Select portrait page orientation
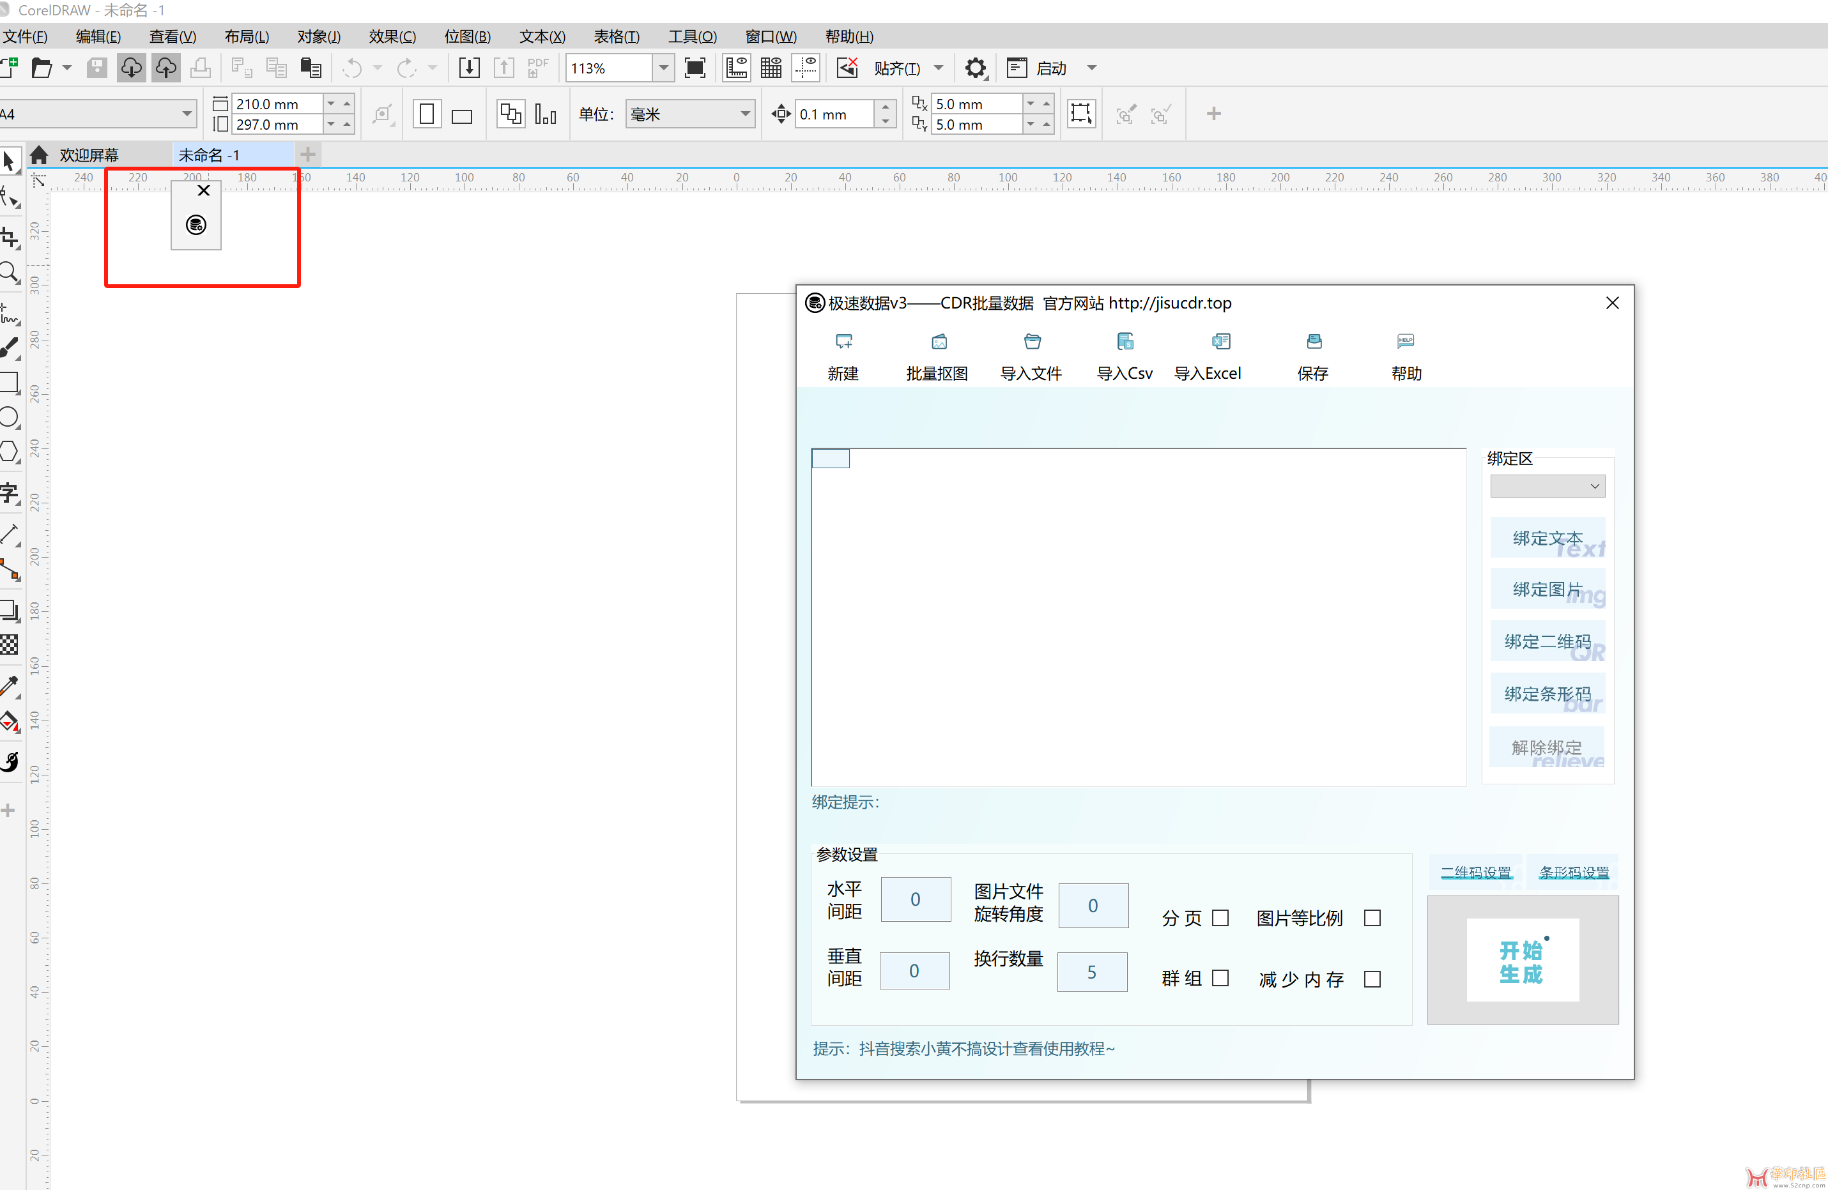 427,114
